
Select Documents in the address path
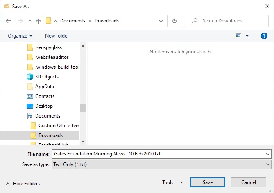point(72,21)
